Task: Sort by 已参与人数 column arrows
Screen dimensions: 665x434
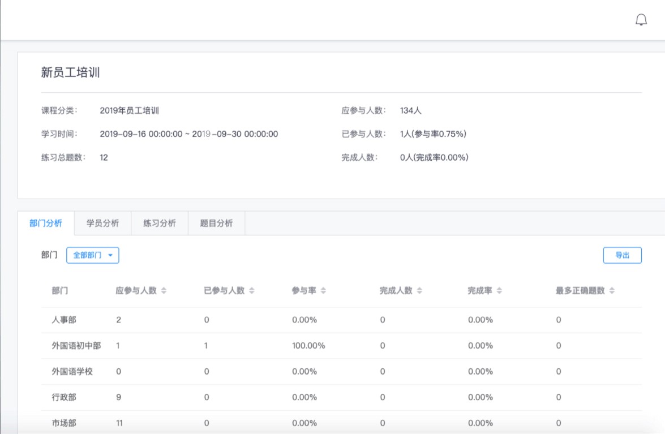Action: point(251,290)
